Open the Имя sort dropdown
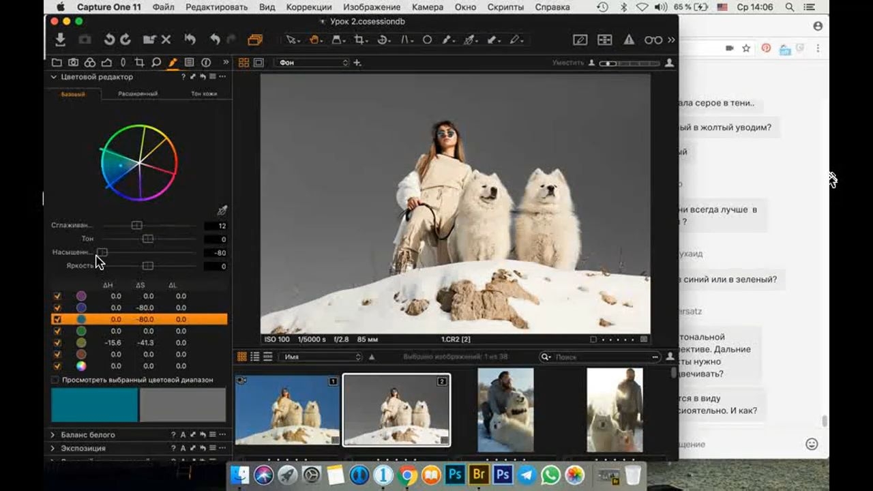The image size is (873, 491). click(319, 357)
